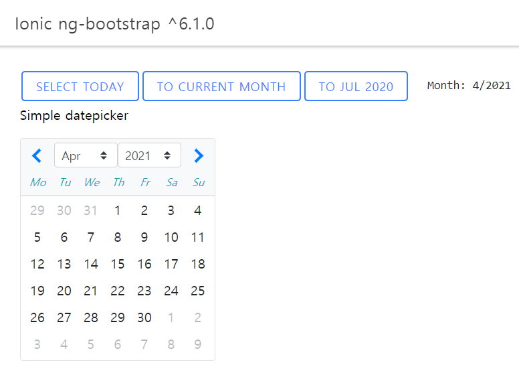Choose April 27 in the datepicker
519x367 pixels.
64,317
